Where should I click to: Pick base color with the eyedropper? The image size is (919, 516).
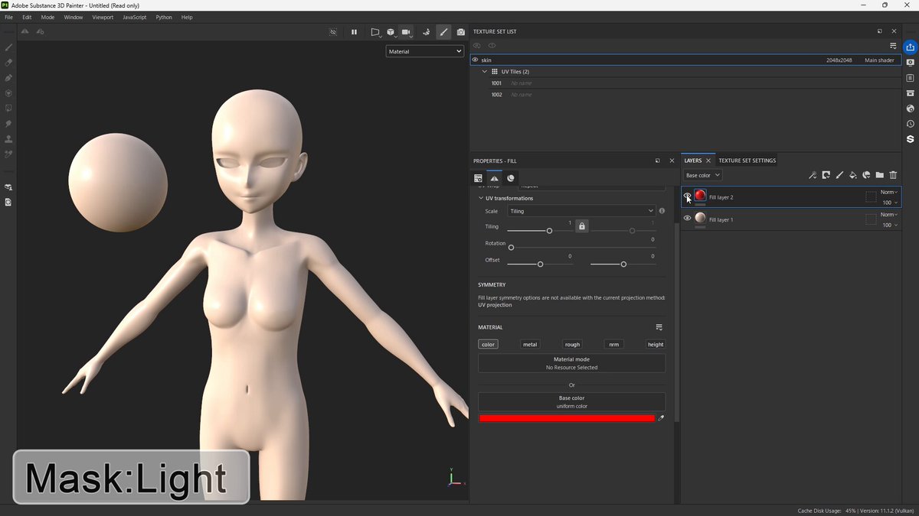click(661, 418)
